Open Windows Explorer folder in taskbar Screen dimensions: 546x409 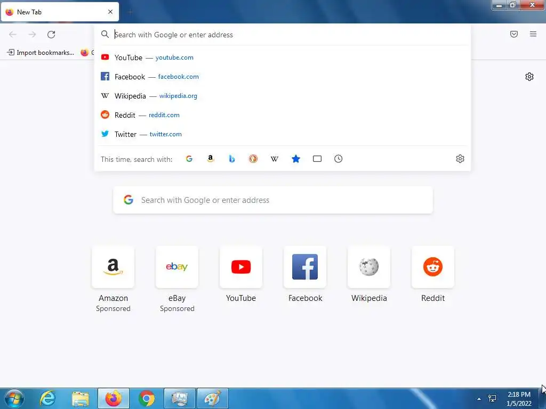(x=81, y=398)
